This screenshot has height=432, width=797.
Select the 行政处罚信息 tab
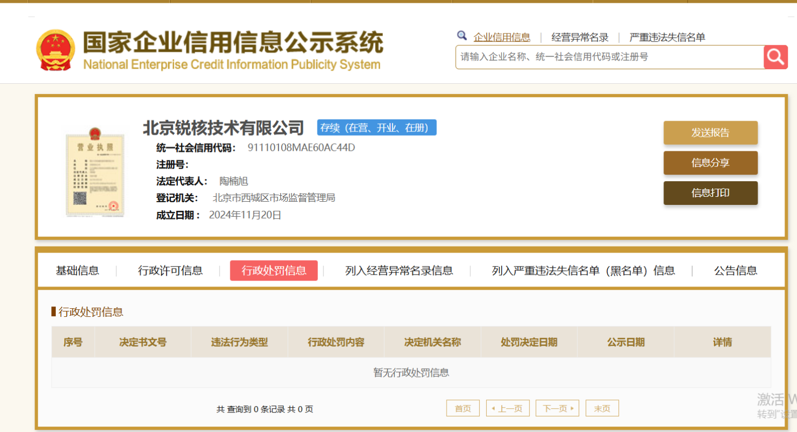tap(274, 271)
